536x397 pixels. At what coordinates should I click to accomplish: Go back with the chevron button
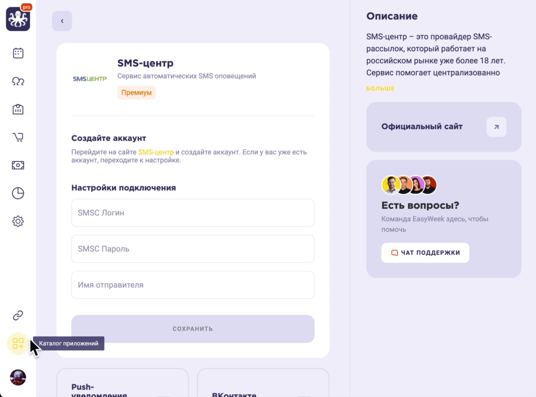coord(62,21)
